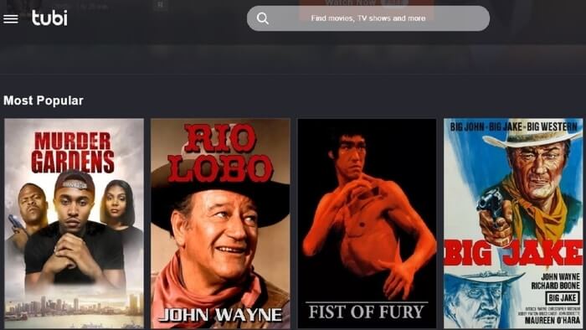Image resolution: width=586 pixels, height=330 pixels.
Task: Focus the Find movies, TV shows search field
Action: click(368, 18)
